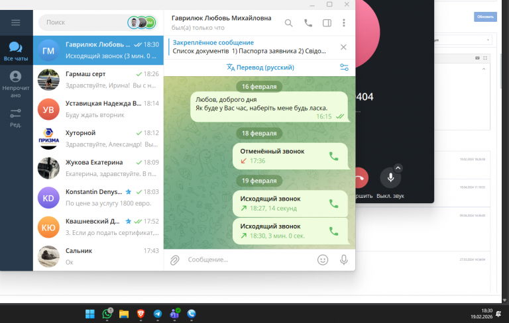Open the chat three-dots options menu

(x=344, y=23)
